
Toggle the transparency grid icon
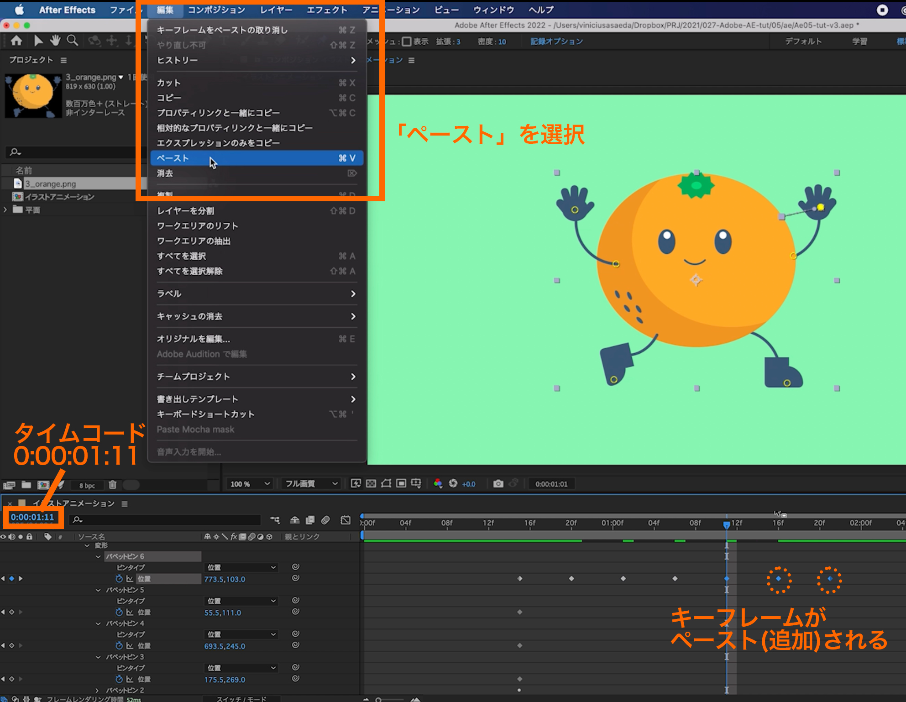371,484
